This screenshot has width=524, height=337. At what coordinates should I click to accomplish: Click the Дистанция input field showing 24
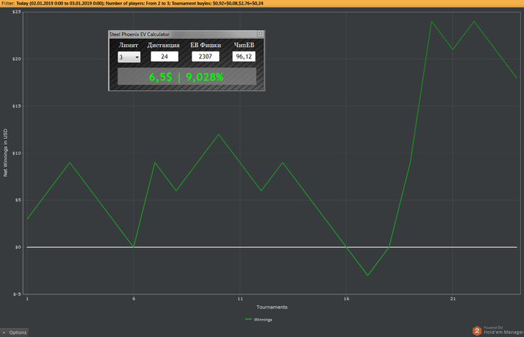165,56
